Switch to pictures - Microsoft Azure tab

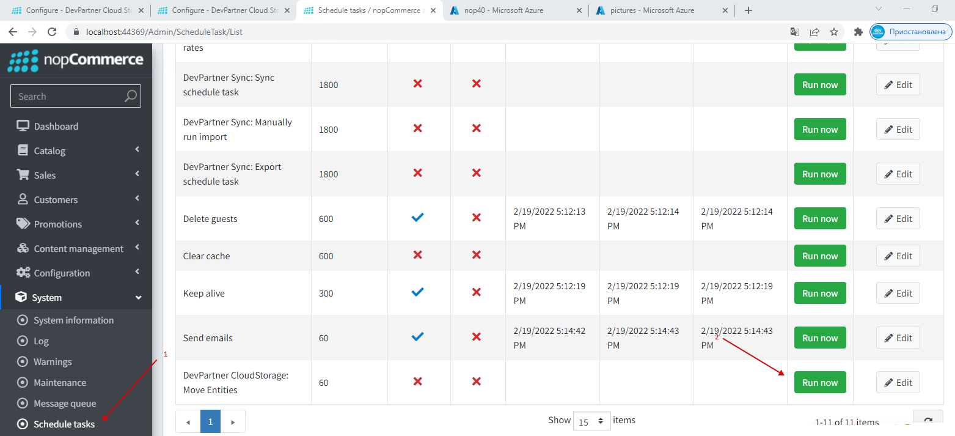(x=660, y=10)
